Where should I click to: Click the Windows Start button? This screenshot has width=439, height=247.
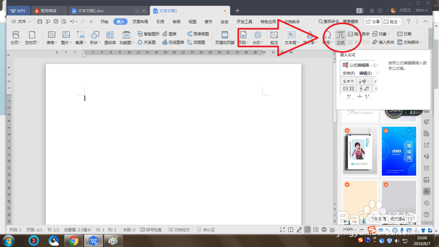click(x=8, y=241)
